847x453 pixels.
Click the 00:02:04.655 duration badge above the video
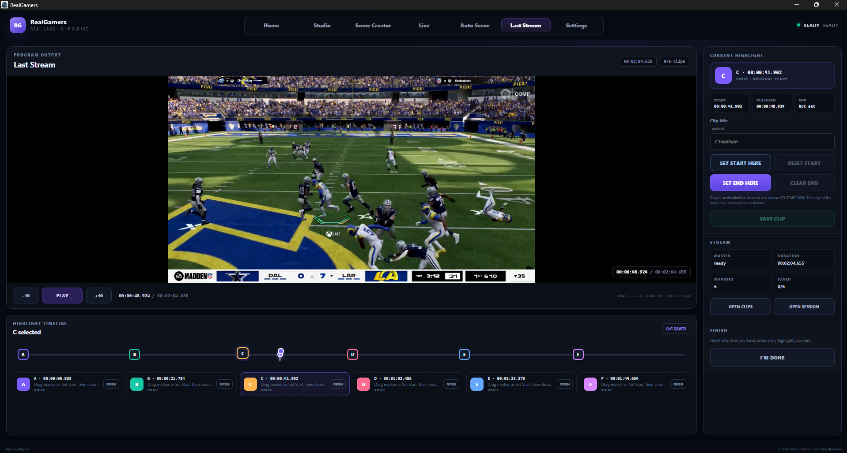click(x=638, y=61)
